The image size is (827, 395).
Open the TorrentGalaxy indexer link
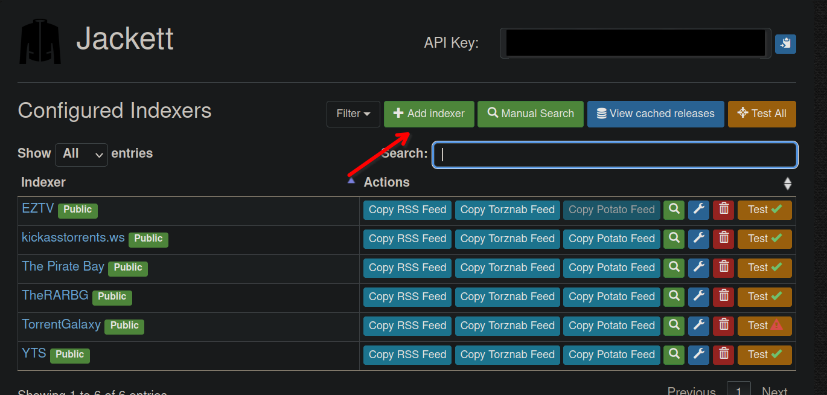[61, 324]
